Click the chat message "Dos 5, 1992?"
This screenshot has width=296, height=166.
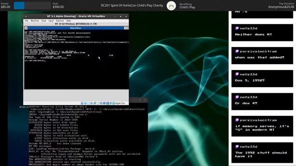point(250,80)
